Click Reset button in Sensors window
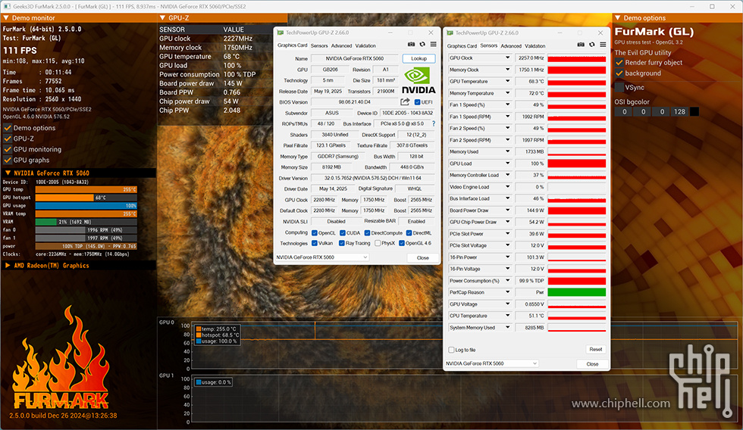This screenshot has width=743, height=430. (596, 350)
